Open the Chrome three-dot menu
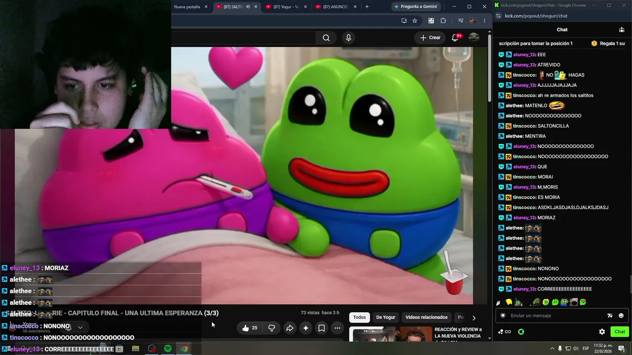The width and height of the screenshot is (632, 355). click(484, 21)
